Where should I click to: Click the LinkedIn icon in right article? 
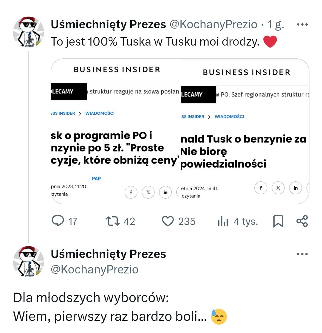coord(295,188)
